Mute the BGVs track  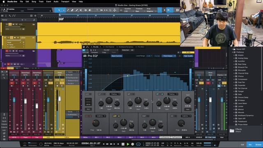tap(7, 51)
